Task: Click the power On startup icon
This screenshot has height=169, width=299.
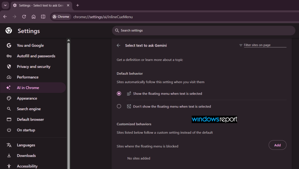Action: point(9,130)
